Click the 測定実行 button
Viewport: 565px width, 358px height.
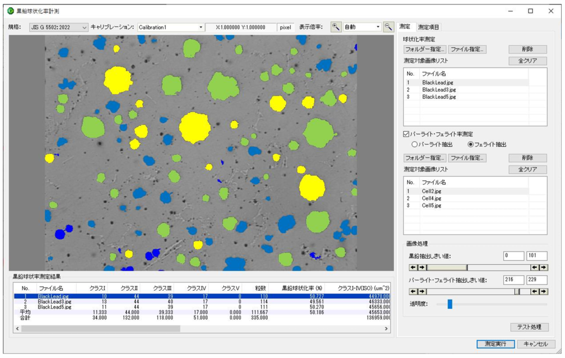[x=495, y=344]
